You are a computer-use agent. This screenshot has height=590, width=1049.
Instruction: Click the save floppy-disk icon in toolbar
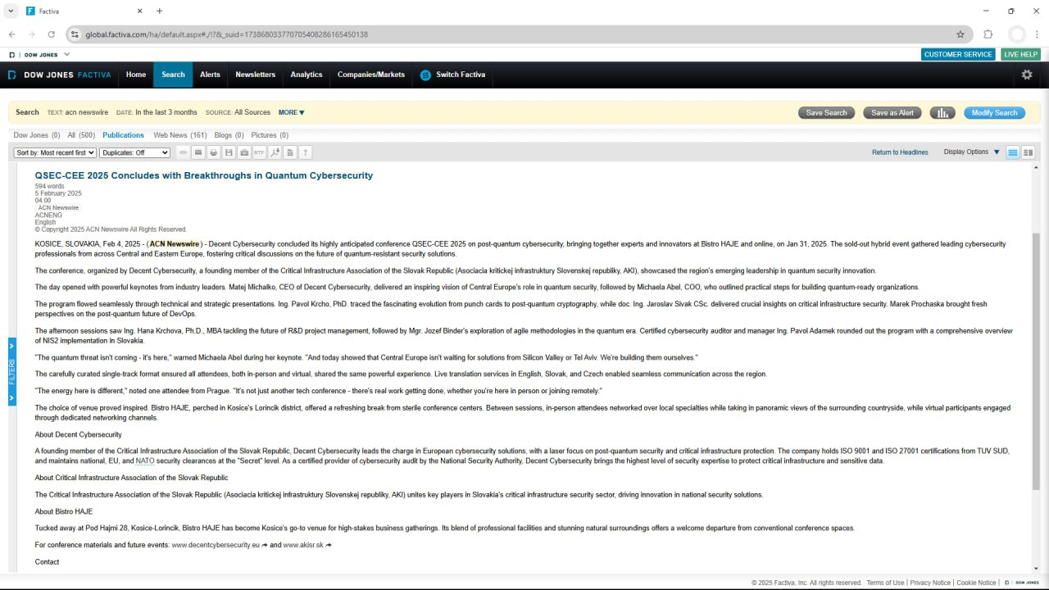coord(229,152)
